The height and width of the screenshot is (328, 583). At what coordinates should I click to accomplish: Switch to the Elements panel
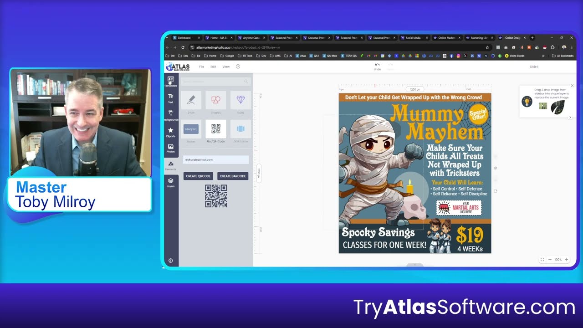[171, 166]
